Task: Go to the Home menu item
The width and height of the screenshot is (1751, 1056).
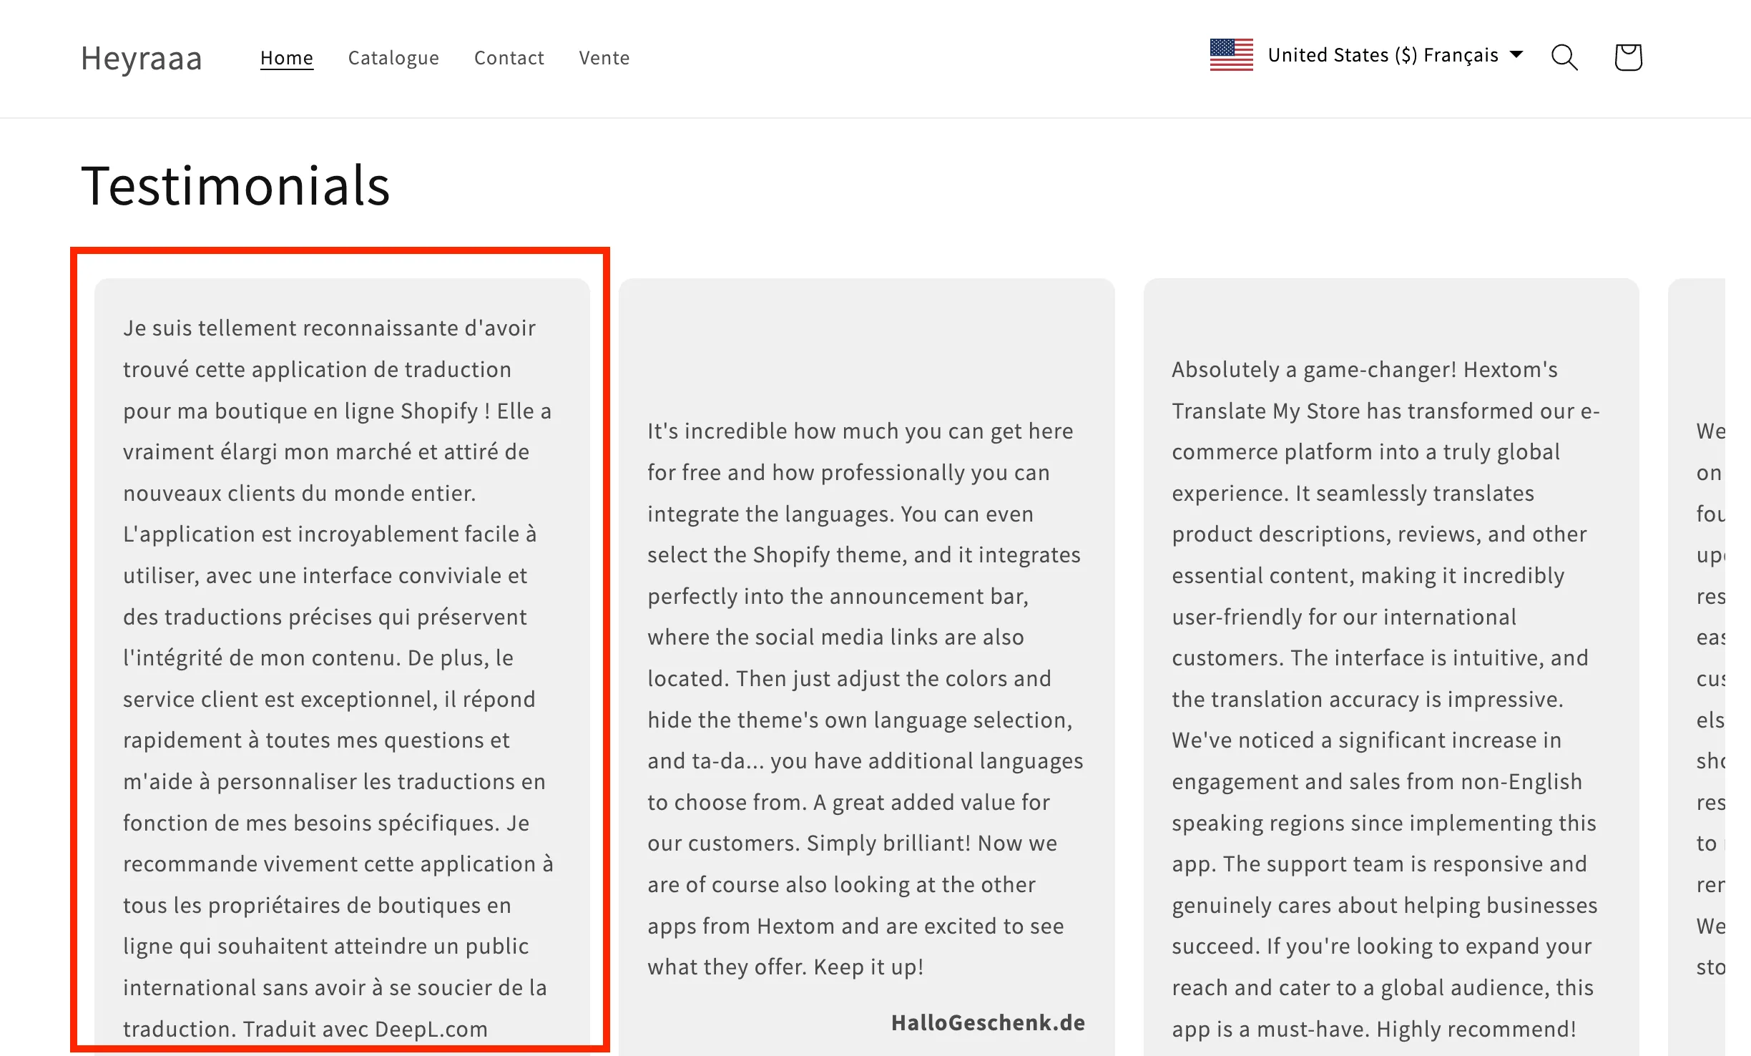Action: tap(287, 58)
